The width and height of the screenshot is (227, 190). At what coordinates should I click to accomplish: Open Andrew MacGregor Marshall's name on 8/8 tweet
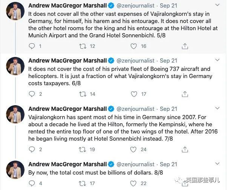(x=67, y=164)
